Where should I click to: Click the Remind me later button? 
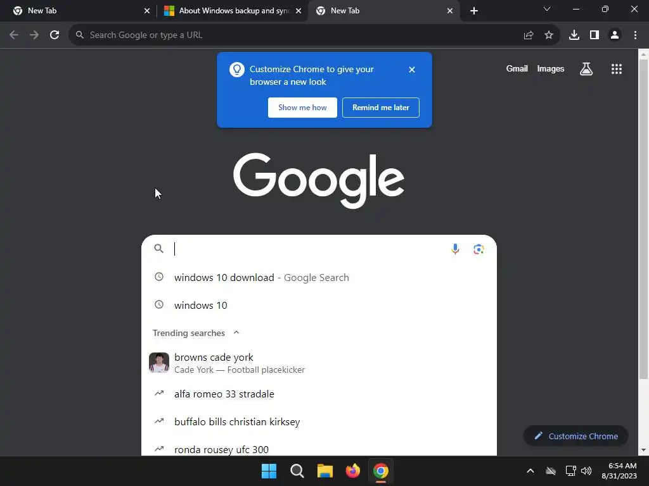tap(381, 108)
